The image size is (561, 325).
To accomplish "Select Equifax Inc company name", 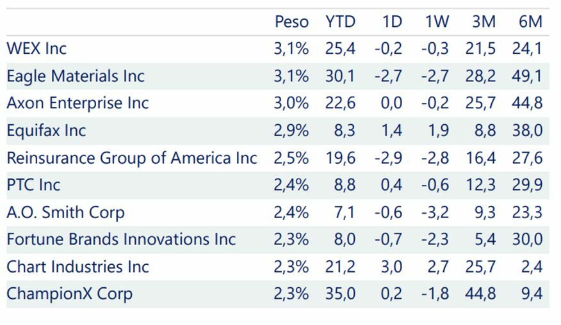I will 46,131.
